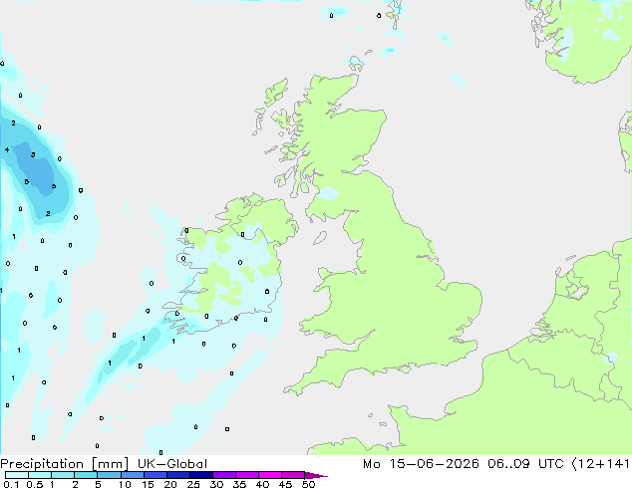Viewport: 632px width, 488px height.
Task: Choose the 10–15 mm legend color swatch
Action: pyautogui.click(x=132, y=475)
